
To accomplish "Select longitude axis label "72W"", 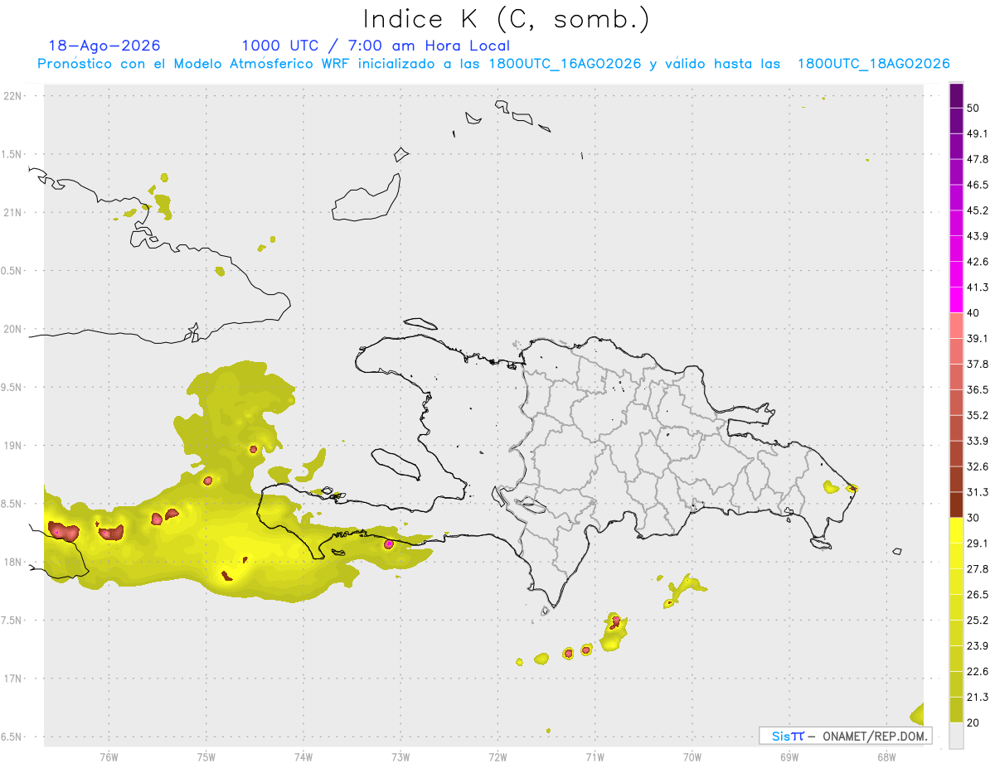I will [x=498, y=757].
